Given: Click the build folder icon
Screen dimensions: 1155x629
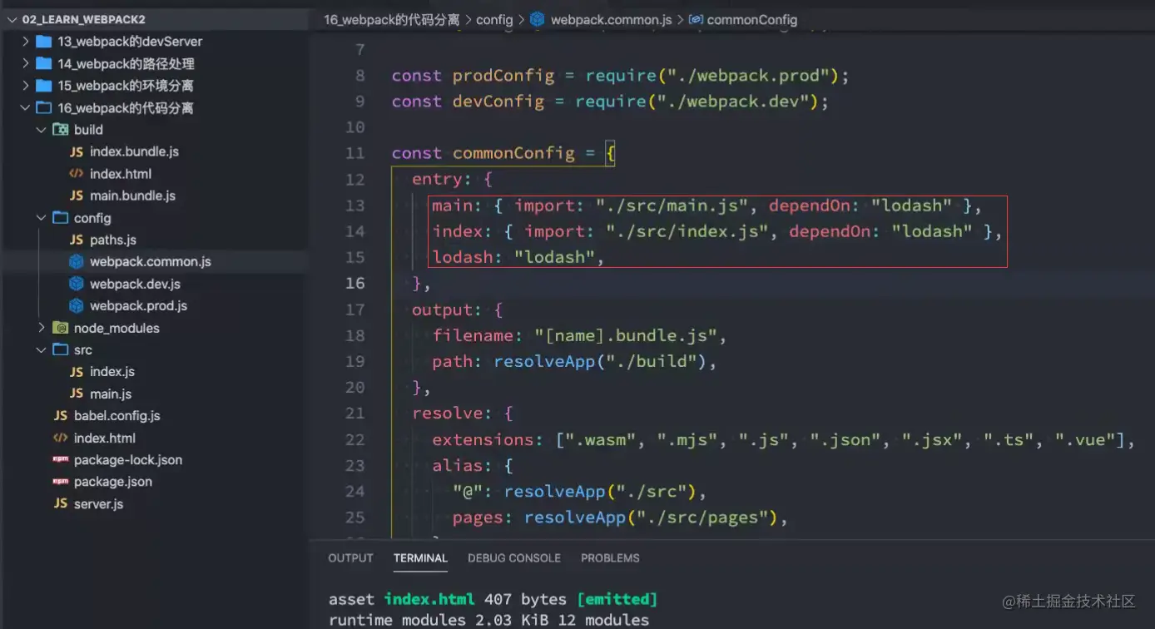Looking at the screenshot, I should pyautogui.click(x=60, y=130).
